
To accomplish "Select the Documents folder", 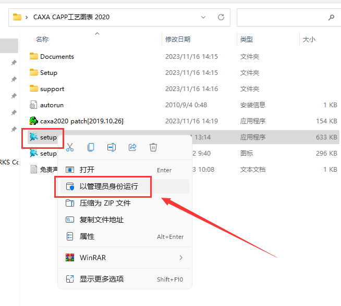I will click(184, 56).
